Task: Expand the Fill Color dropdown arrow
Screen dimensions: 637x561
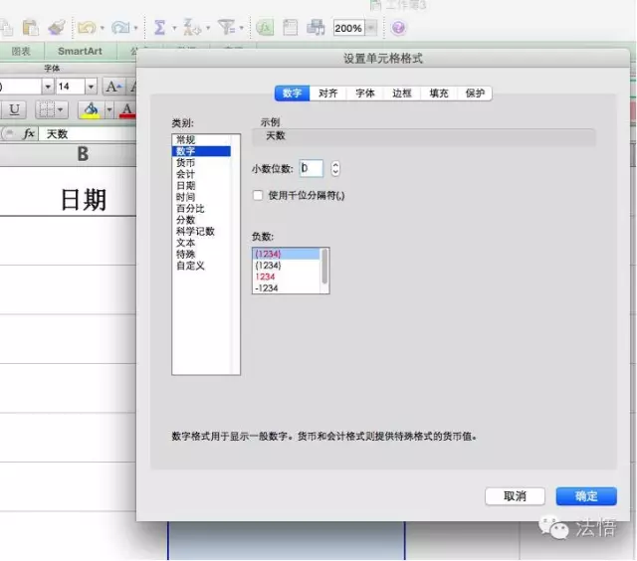Action: 108,109
